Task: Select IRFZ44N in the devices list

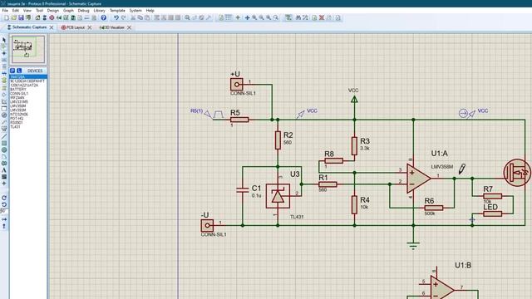Action: [x=17, y=98]
